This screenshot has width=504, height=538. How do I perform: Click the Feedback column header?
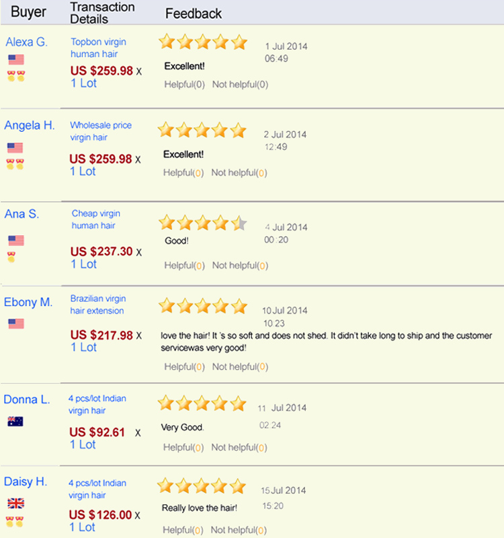click(x=194, y=13)
